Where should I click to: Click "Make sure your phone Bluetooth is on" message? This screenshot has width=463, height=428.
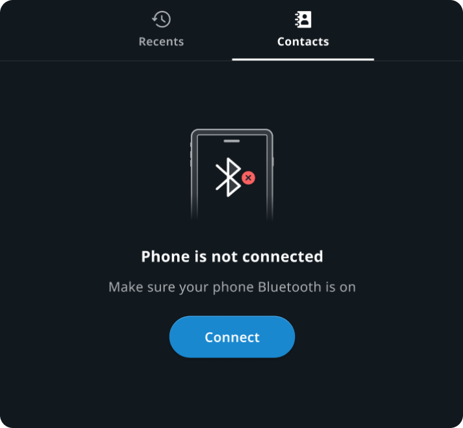[x=232, y=287]
